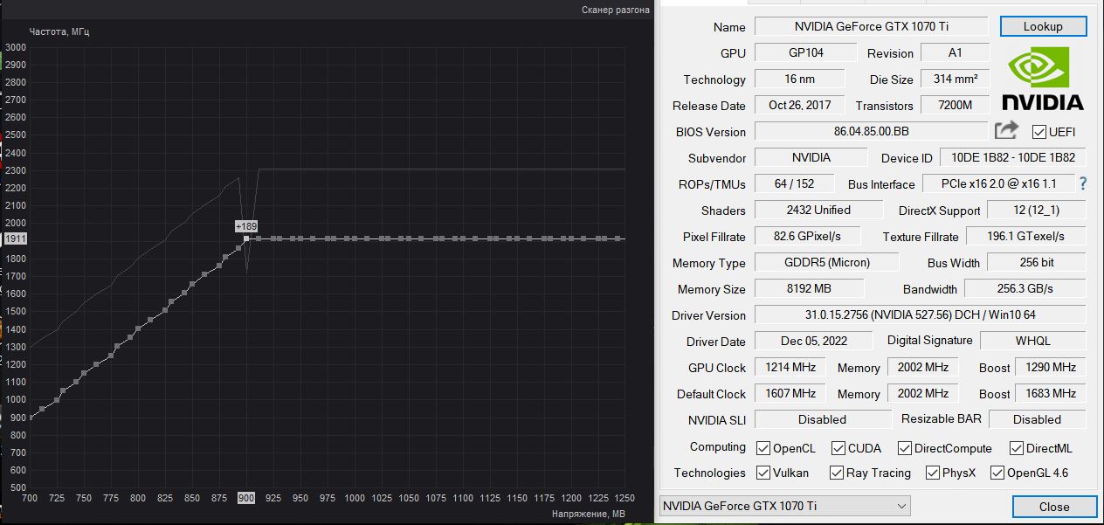Click the +189 offset label on curve
Image resolution: width=1104 pixels, height=525 pixels.
(x=246, y=226)
